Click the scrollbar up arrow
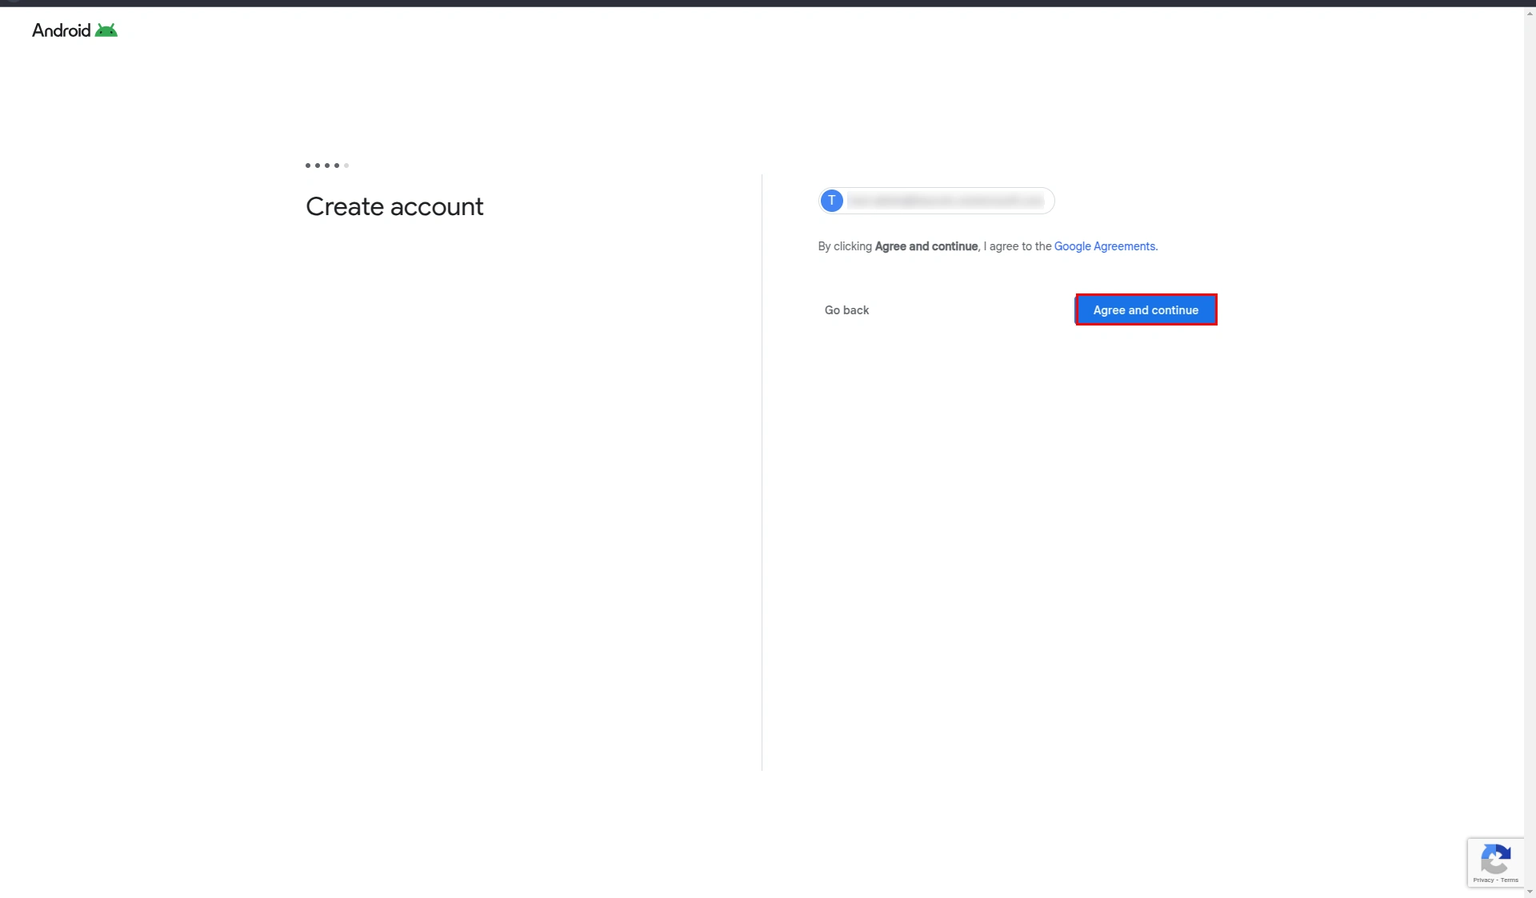 (1529, 12)
